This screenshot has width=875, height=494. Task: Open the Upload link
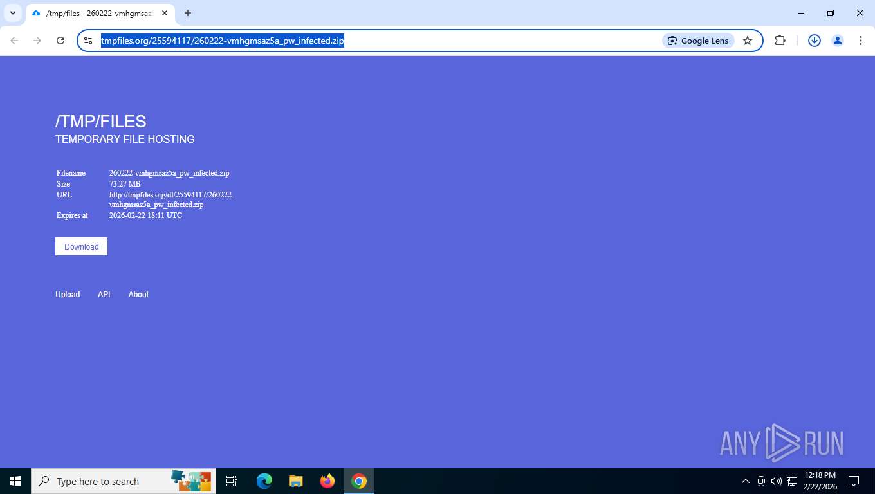[x=68, y=295]
